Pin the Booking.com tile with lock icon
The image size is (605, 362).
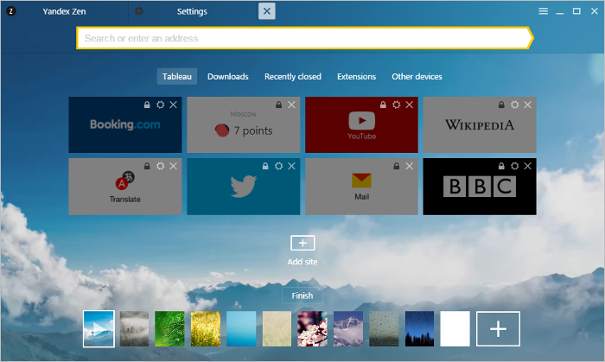pos(147,105)
